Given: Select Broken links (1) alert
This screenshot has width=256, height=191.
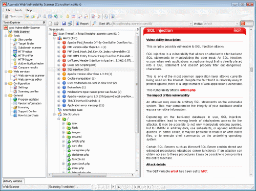Looking at the screenshot, I should (x=76, y=87).
